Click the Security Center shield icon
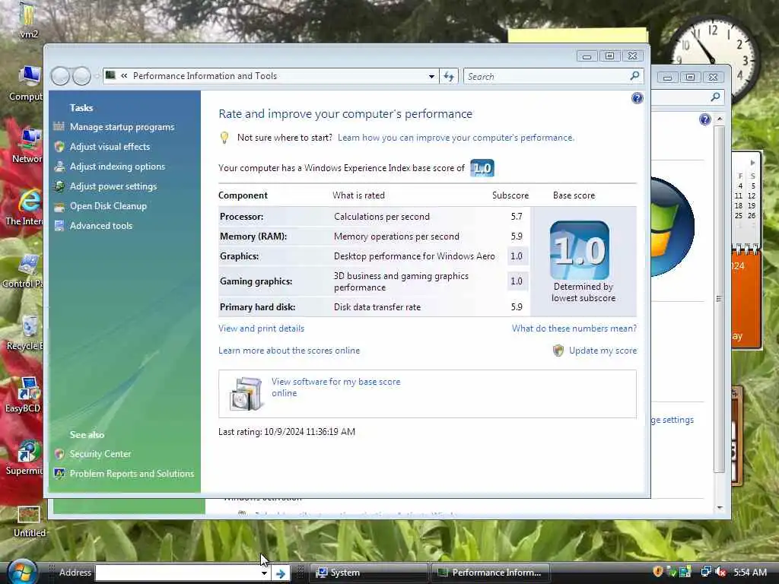Viewport: 779px width, 584px height. click(59, 454)
